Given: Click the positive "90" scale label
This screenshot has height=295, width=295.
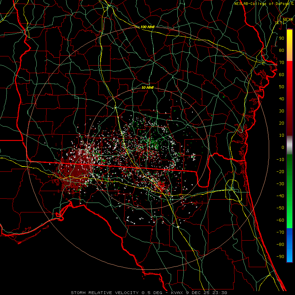Looking at the screenshot, I should (x=282, y=38).
